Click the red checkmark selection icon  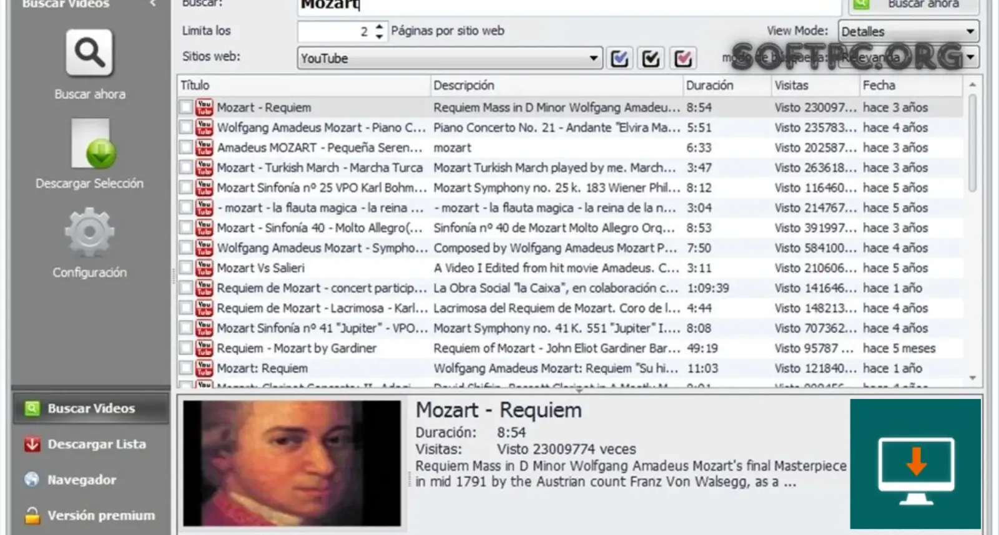[x=682, y=58]
